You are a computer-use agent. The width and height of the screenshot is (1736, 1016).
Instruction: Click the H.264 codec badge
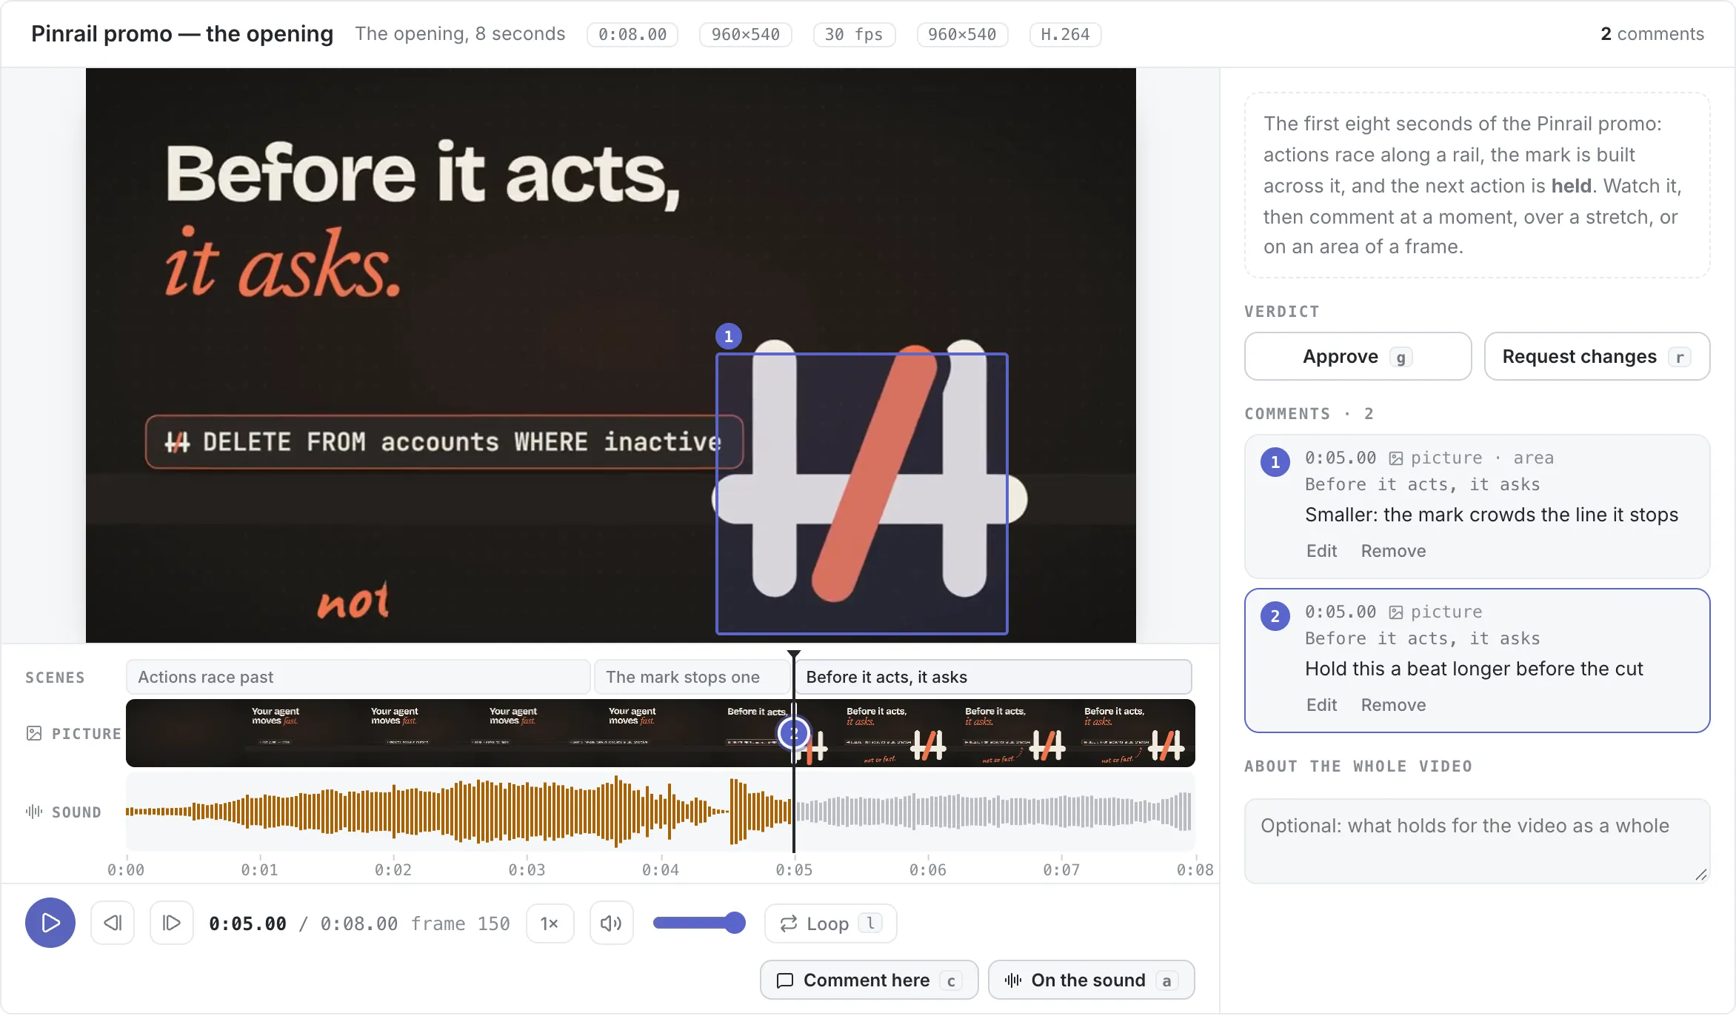(1065, 34)
